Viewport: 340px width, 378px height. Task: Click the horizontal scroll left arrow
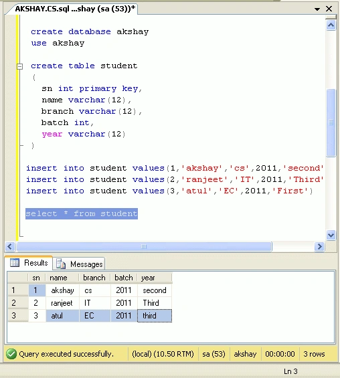coord(10,247)
